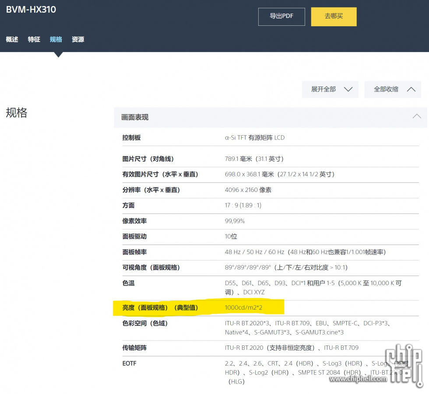Switch to the 特征 tab
429x394 pixels.
34,39
